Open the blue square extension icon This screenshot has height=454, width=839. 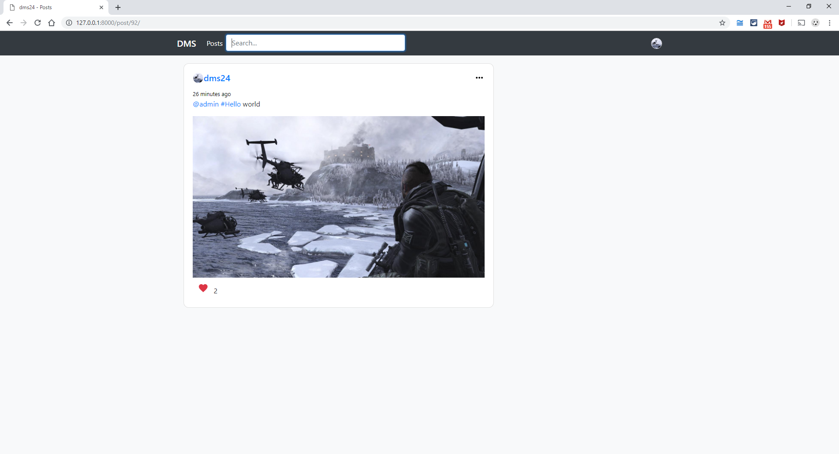(754, 23)
